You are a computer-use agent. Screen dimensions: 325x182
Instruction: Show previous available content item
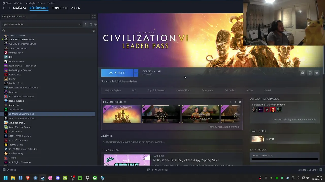231,102
